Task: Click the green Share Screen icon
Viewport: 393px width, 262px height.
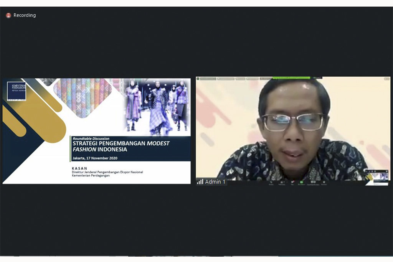Action: [x=302, y=182]
